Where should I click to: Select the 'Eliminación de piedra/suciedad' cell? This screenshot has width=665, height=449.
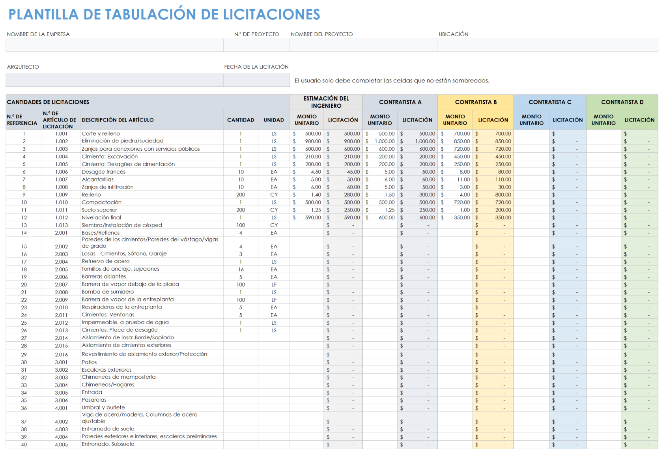coord(152,141)
